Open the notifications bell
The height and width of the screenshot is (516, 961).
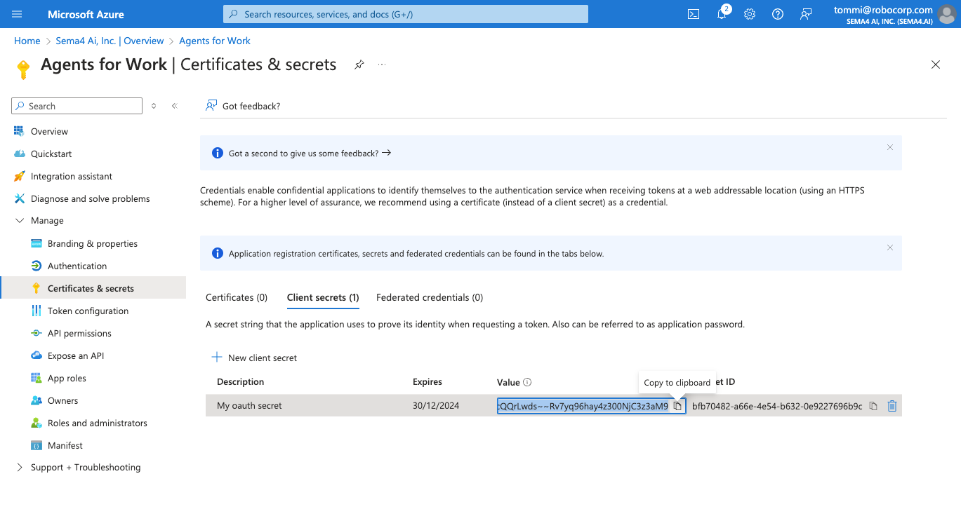tap(722, 14)
